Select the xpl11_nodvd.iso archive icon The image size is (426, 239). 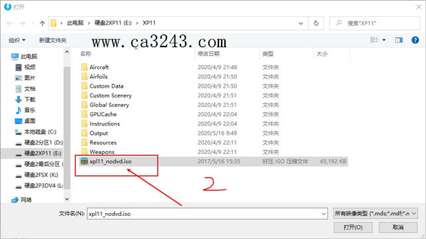[x=85, y=161]
